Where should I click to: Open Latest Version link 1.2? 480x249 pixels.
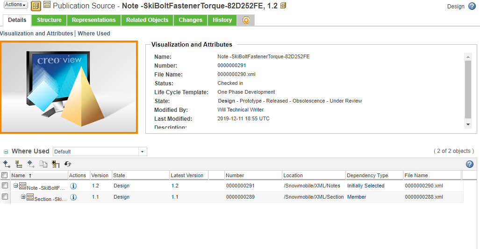[x=175, y=186]
